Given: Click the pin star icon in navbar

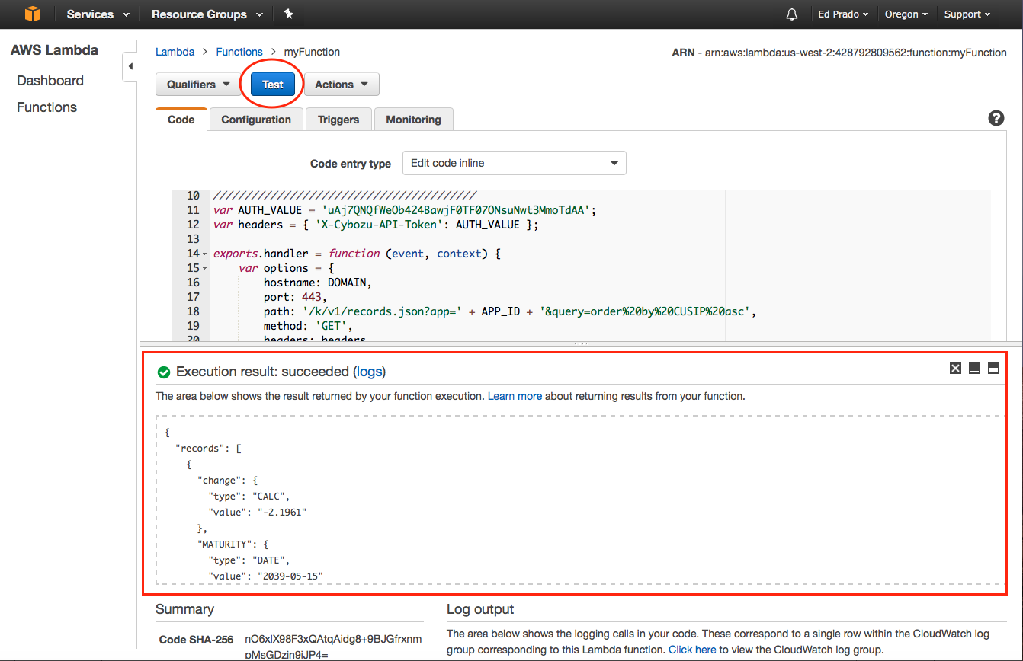Looking at the screenshot, I should pos(288,14).
